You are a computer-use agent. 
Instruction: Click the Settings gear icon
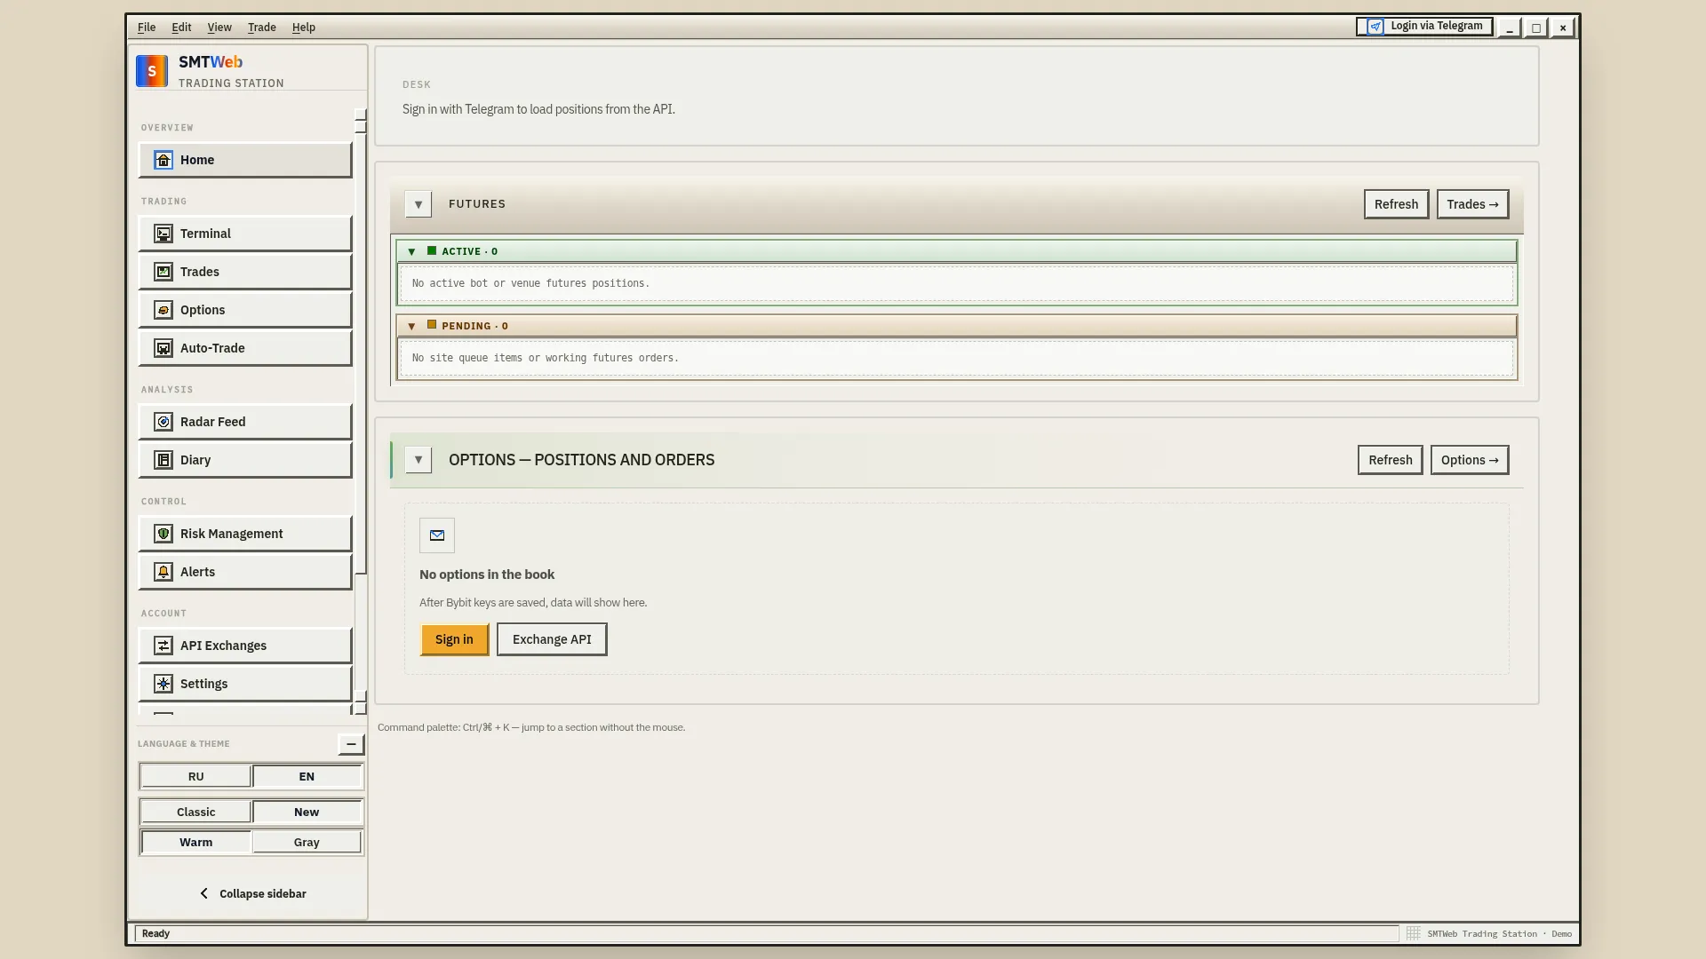[x=163, y=684]
